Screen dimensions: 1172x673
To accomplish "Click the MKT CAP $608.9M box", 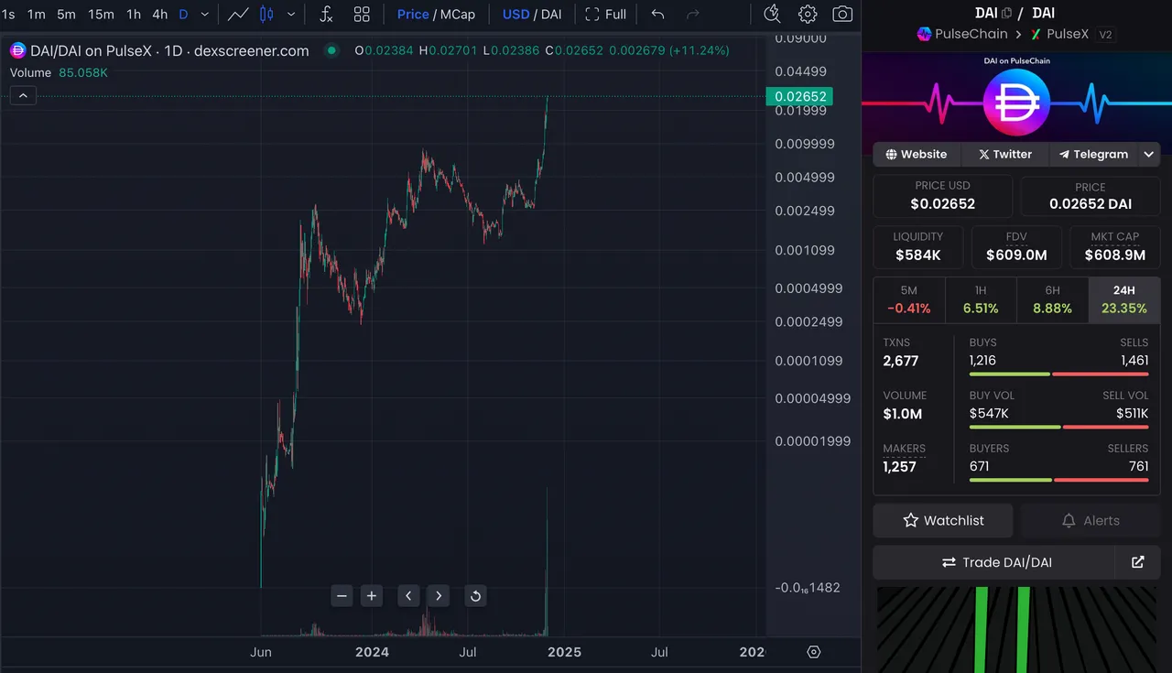I will click(x=1114, y=247).
